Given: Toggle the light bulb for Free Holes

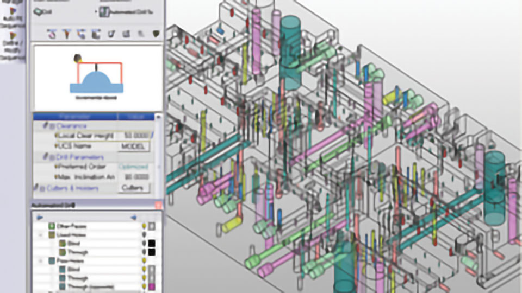Looking at the screenshot, I should point(145,260).
